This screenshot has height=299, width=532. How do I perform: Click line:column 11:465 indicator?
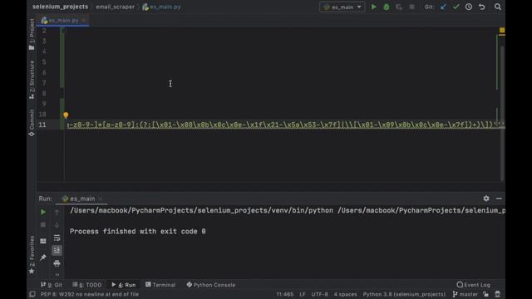(284, 294)
